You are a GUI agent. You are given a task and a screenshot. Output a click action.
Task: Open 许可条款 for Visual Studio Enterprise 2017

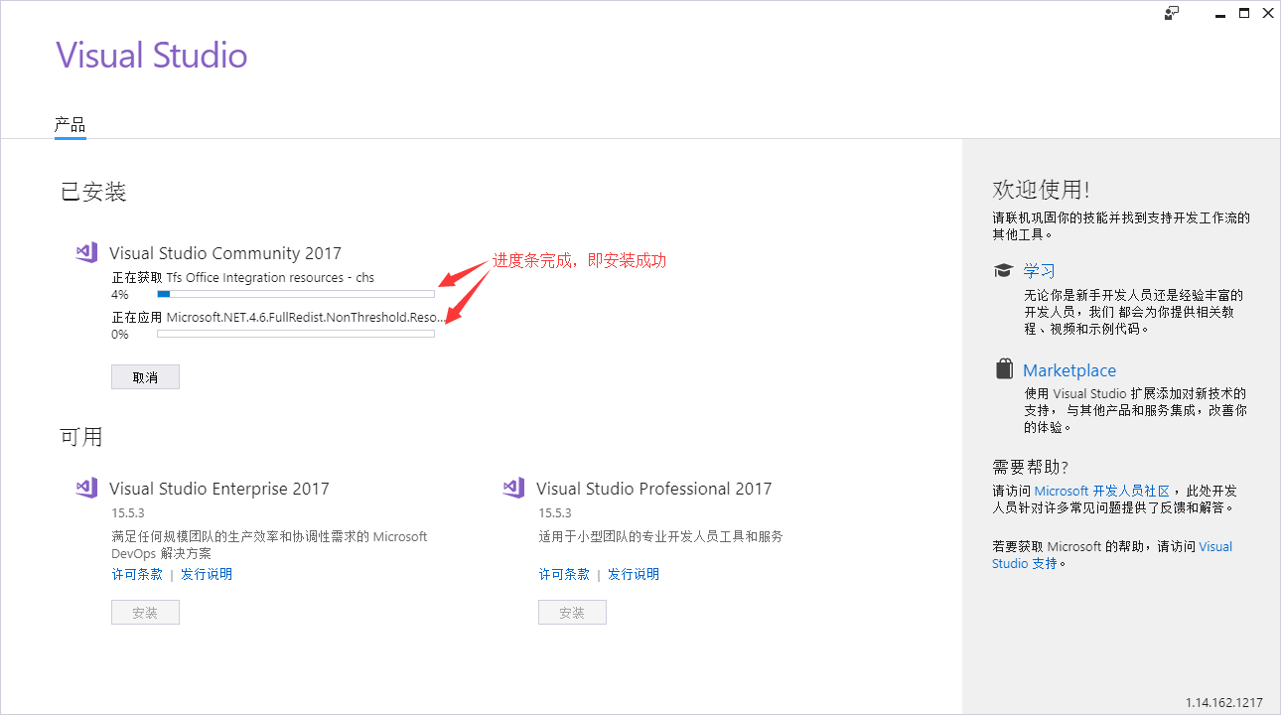tap(137, 573)
